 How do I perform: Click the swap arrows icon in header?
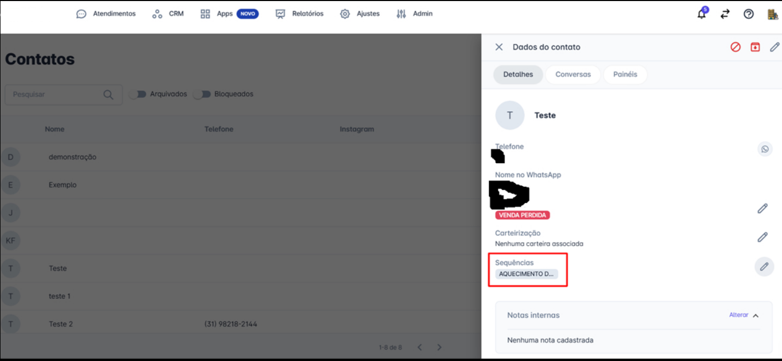coord(725,14)
